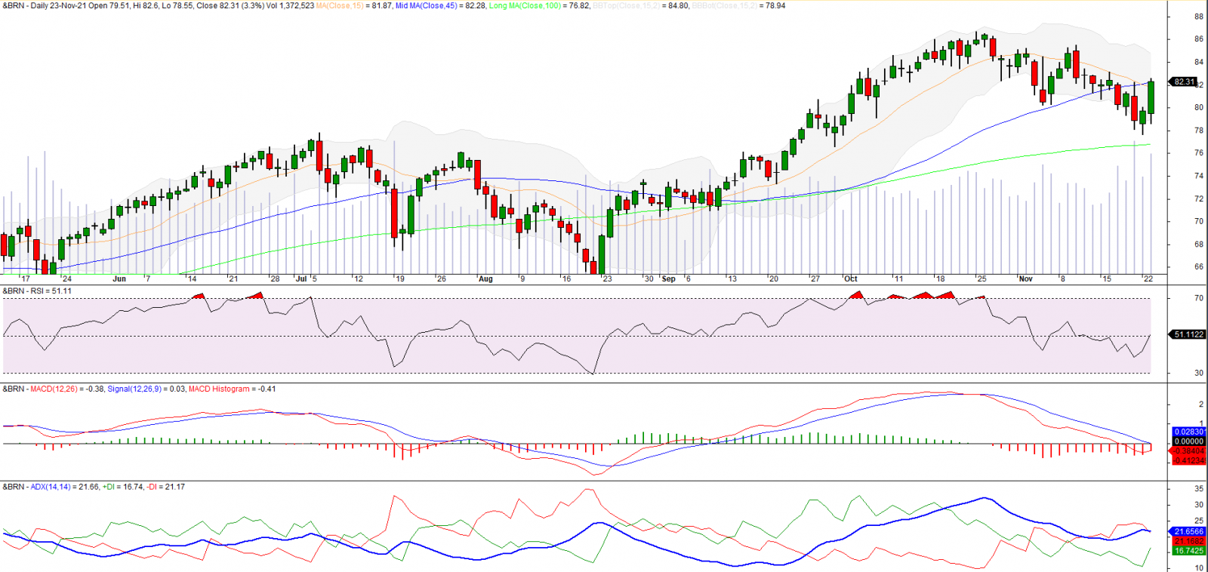
Task: Select the orange MA(Close,15) = 81.87 legend label
Action: tap(354, 5)
